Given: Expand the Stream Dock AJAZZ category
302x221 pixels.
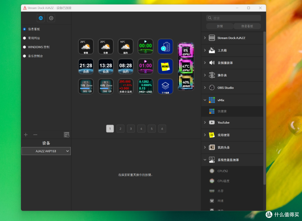Looking at the screenshot, I should point(205,38).
